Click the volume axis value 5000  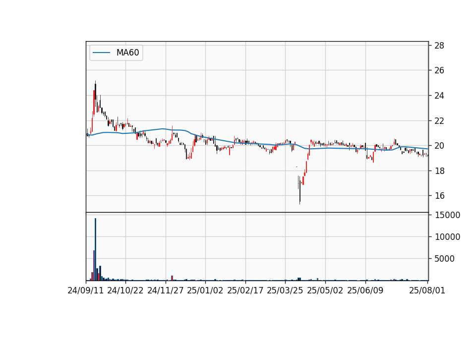tap(445, 259)
